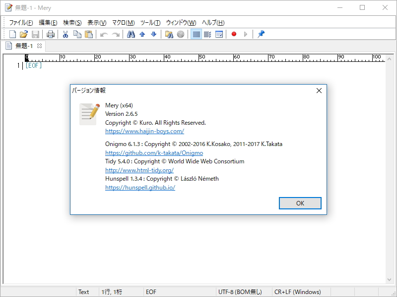Open the 検索(S) menu

(72, 23)
